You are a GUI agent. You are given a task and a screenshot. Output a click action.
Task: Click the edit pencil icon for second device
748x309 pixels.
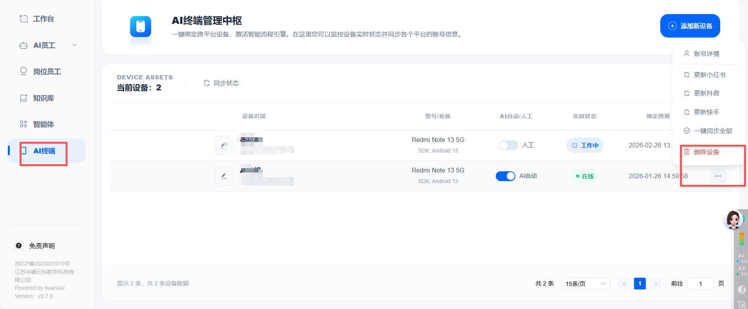coord(224,176)
